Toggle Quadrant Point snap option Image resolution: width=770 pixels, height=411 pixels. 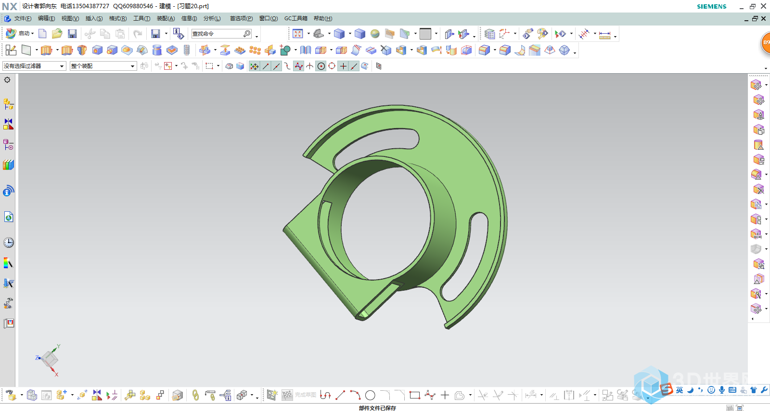coord(332,66)
